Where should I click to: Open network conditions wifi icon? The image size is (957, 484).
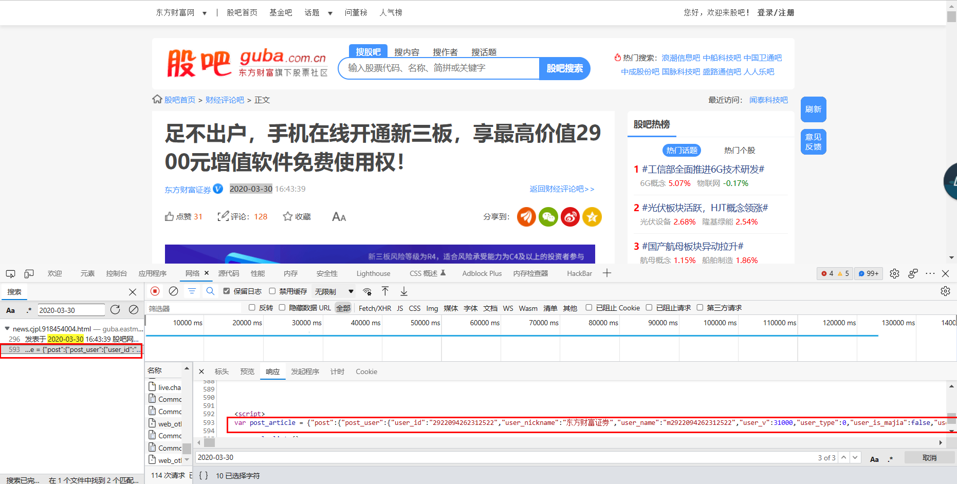(367, 291)
